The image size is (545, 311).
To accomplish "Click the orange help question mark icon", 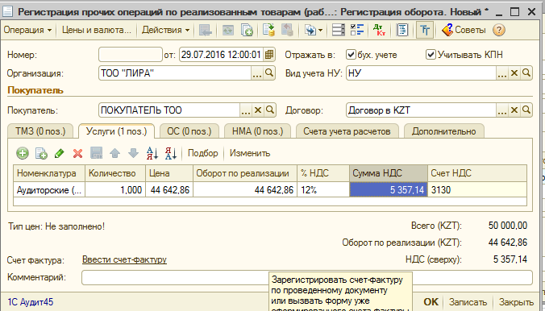I will point(498,30).
